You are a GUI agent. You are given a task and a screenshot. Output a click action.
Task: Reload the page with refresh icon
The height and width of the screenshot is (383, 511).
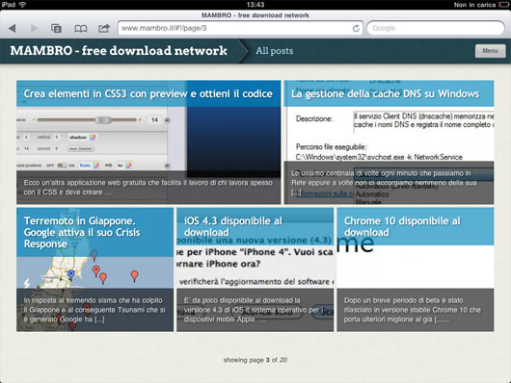tap(356, 28)
